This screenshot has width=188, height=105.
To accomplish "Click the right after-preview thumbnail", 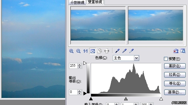I will click(156, 25).
